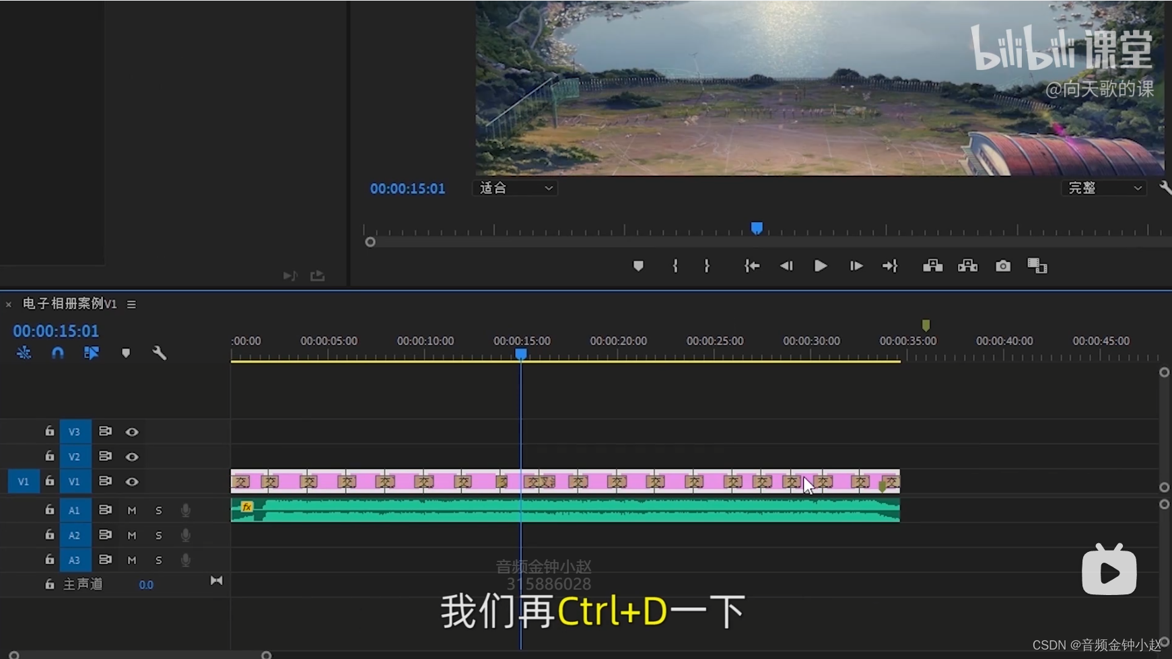Hide track V3 output with eye
Image resolution: width=1172 pixels, height=659 pixels.
coord(132,431)
